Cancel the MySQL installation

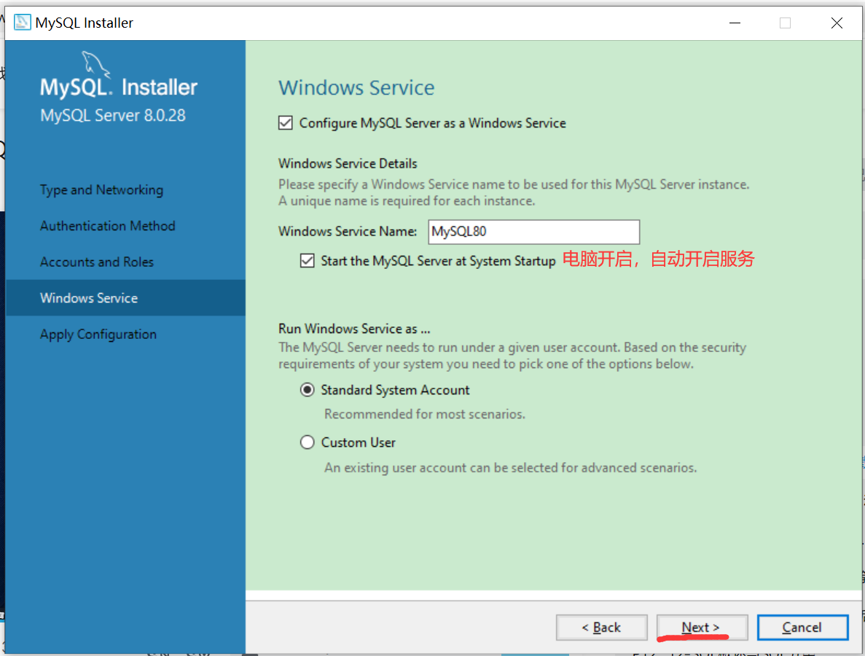point(802,628)
